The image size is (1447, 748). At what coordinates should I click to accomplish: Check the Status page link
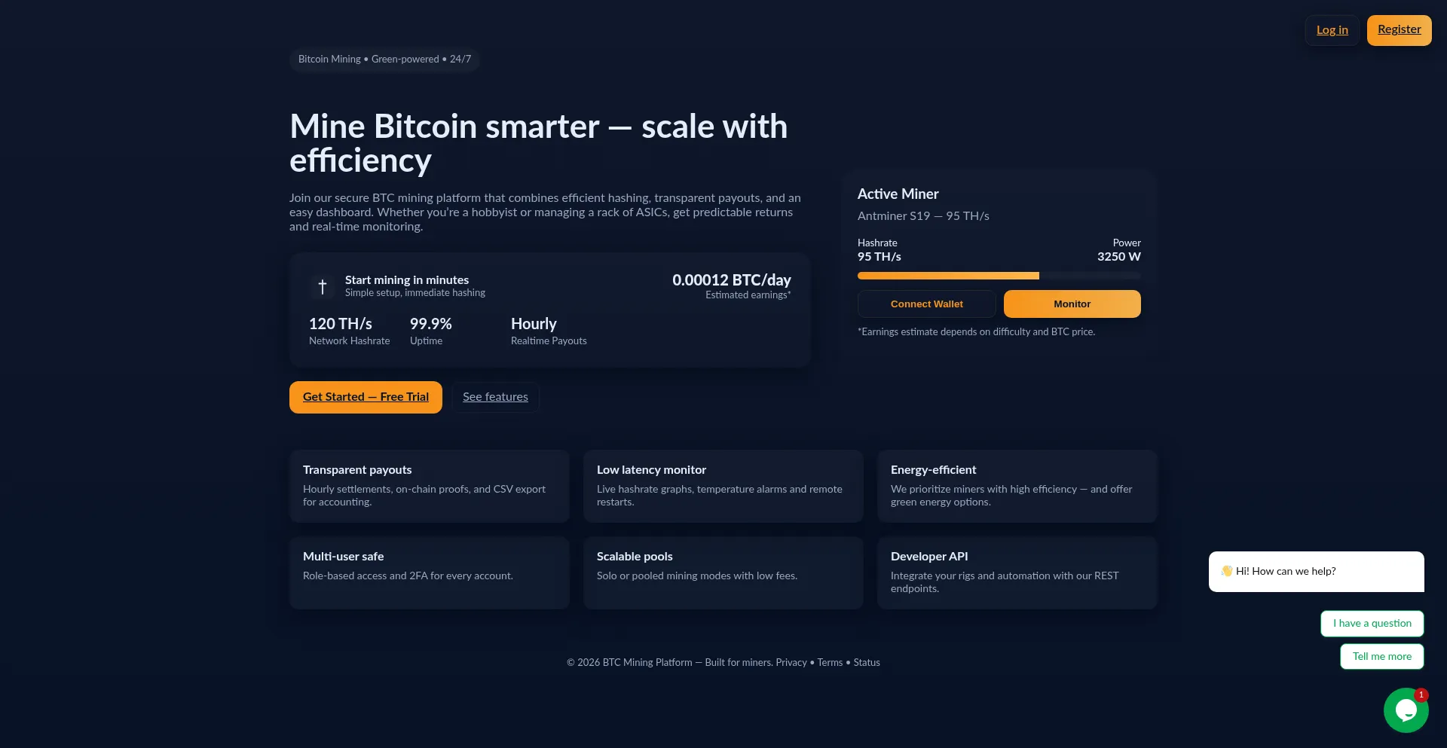pos(867,662)
